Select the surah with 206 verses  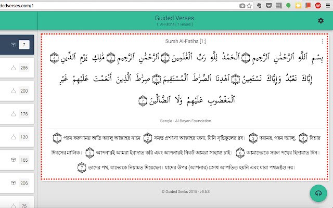[x=17, y=183]
